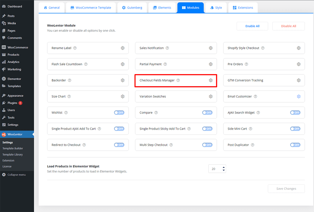
Task: Open Email Customizer settings gear
Action: pos(298,97)
